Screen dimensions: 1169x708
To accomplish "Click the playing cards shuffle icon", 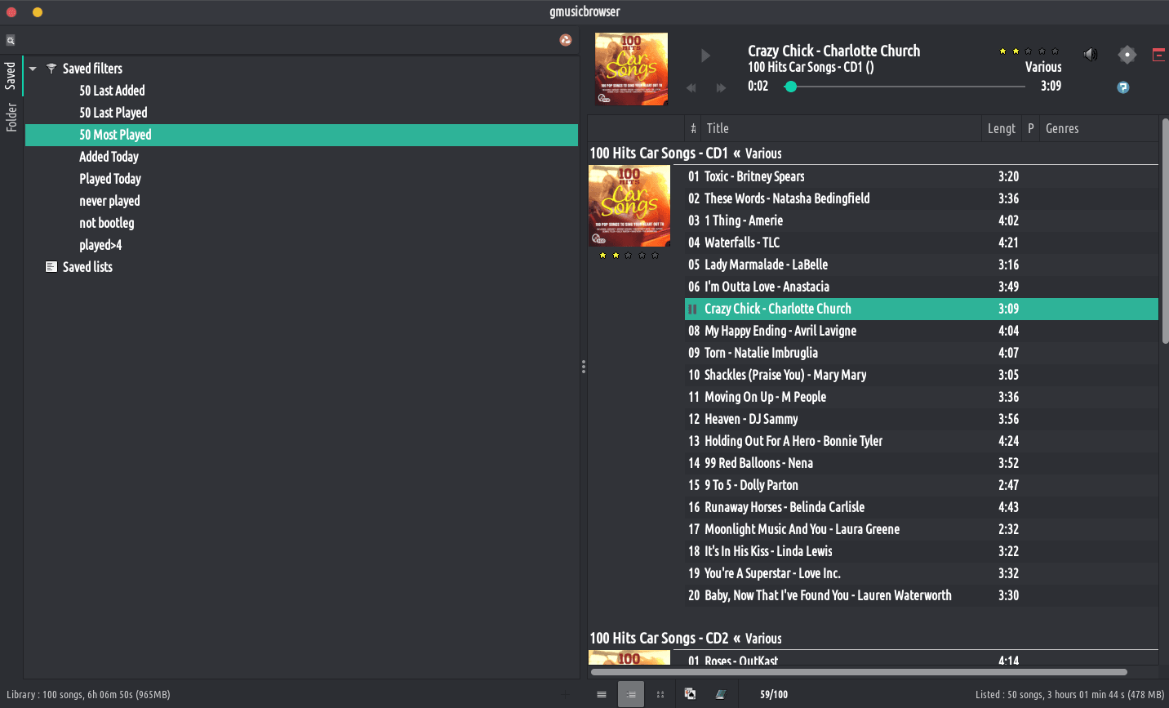I will [690, 694].
